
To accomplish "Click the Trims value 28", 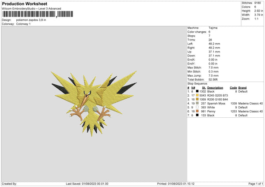I will pos(210,40).
